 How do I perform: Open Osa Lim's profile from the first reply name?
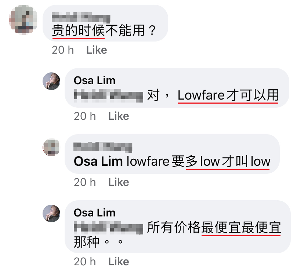(95, 80)
